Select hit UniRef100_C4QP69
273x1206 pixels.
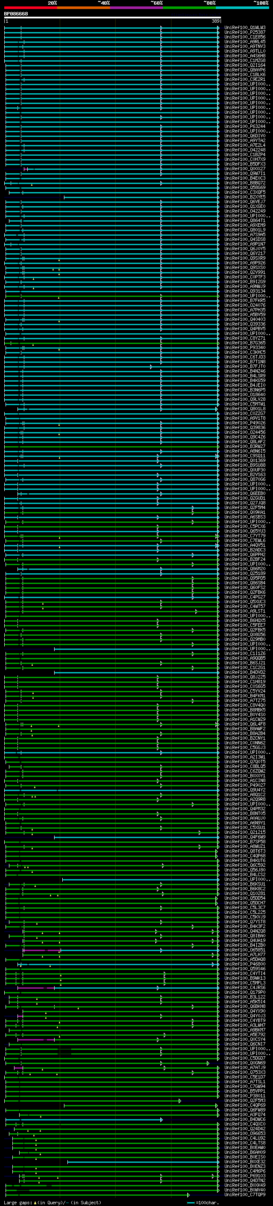[245, 1105]
